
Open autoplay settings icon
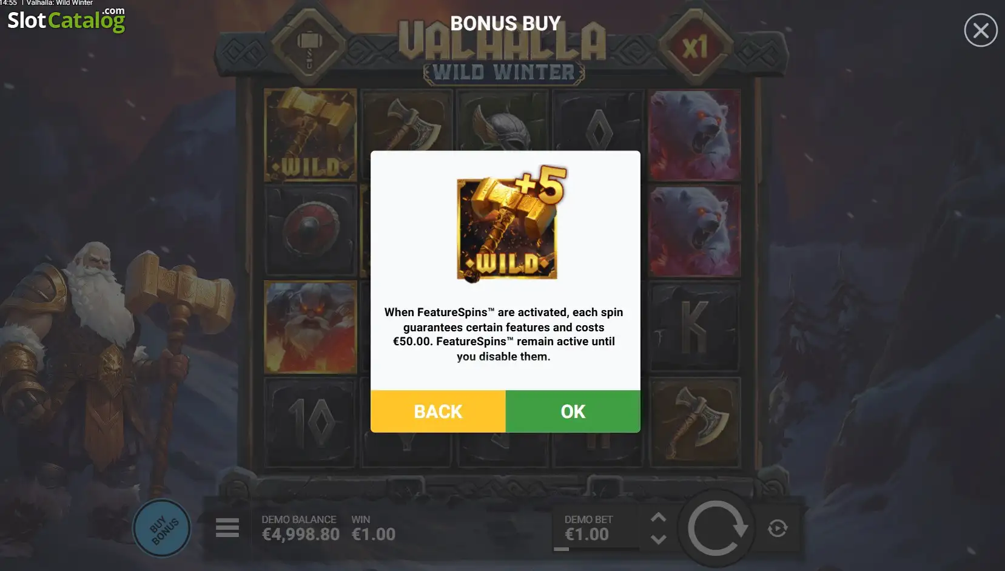[x=778, y=528]
